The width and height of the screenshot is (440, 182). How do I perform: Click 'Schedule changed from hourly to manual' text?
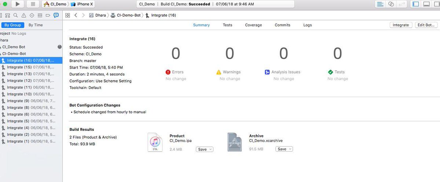[110, 112]
